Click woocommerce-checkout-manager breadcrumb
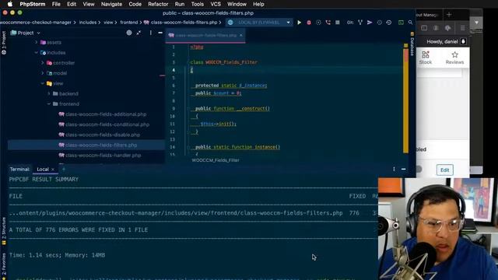This screenshot has width=498, height=280. (x=36, y=23)
